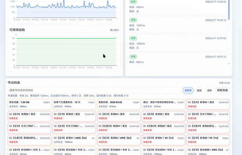Open the 套餐到期: 2026-03-02 card

[119, 104]
